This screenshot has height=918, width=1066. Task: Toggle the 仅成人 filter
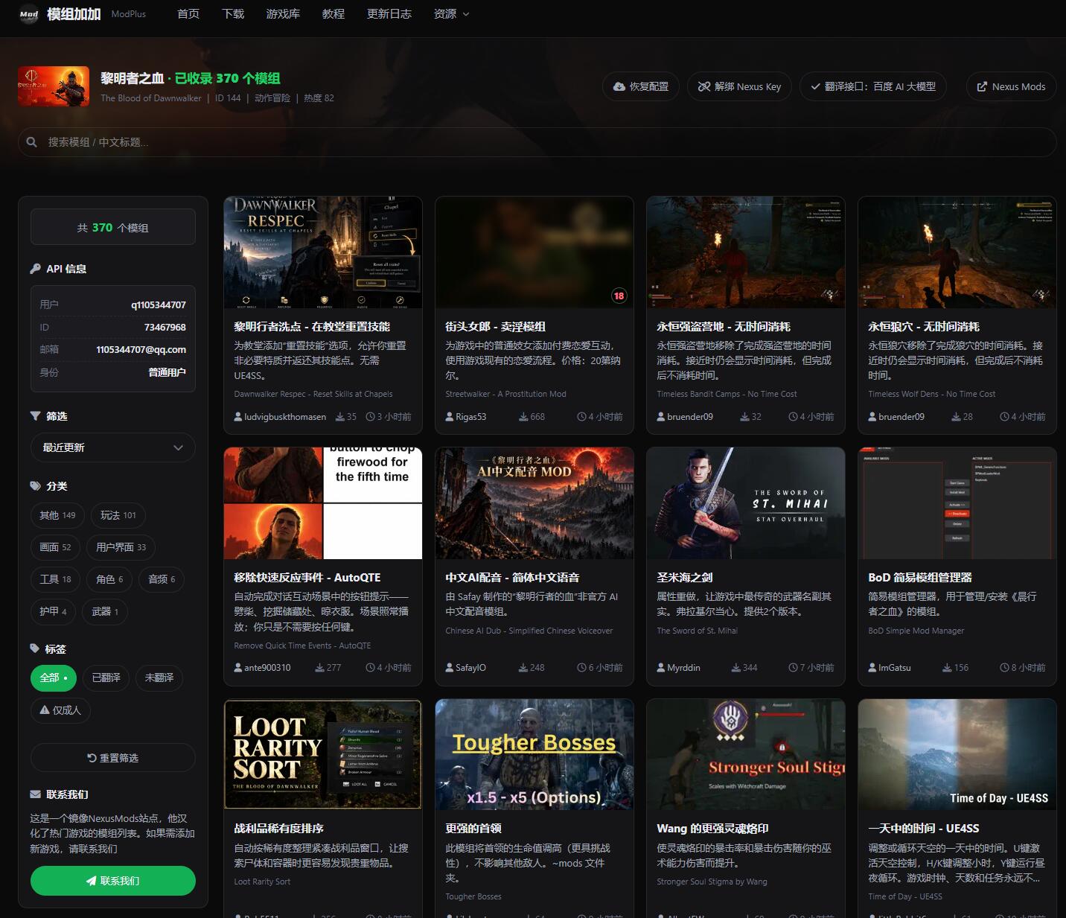point(60,710)
